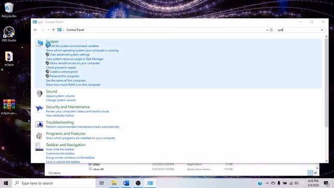334x188 pixels.
Task: Open Adjust system volume link
Action: click(61, 96)
